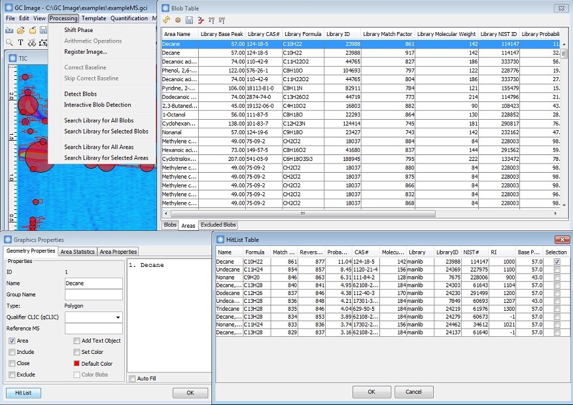Image resolution: width=573 pixels, height=405 pixels.
Task: Click the red Default Color swatch
Action: (x=77, y=364)
